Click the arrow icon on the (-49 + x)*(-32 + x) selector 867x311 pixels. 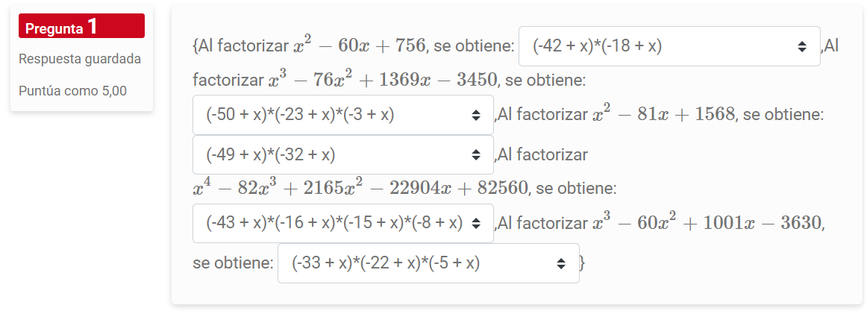476,155
